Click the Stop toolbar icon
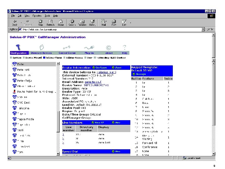The image size is (225, 169). [x=40, y=23]
